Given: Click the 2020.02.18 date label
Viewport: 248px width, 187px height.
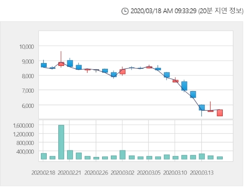Looking at the screenshot, I should pos(43,173).
